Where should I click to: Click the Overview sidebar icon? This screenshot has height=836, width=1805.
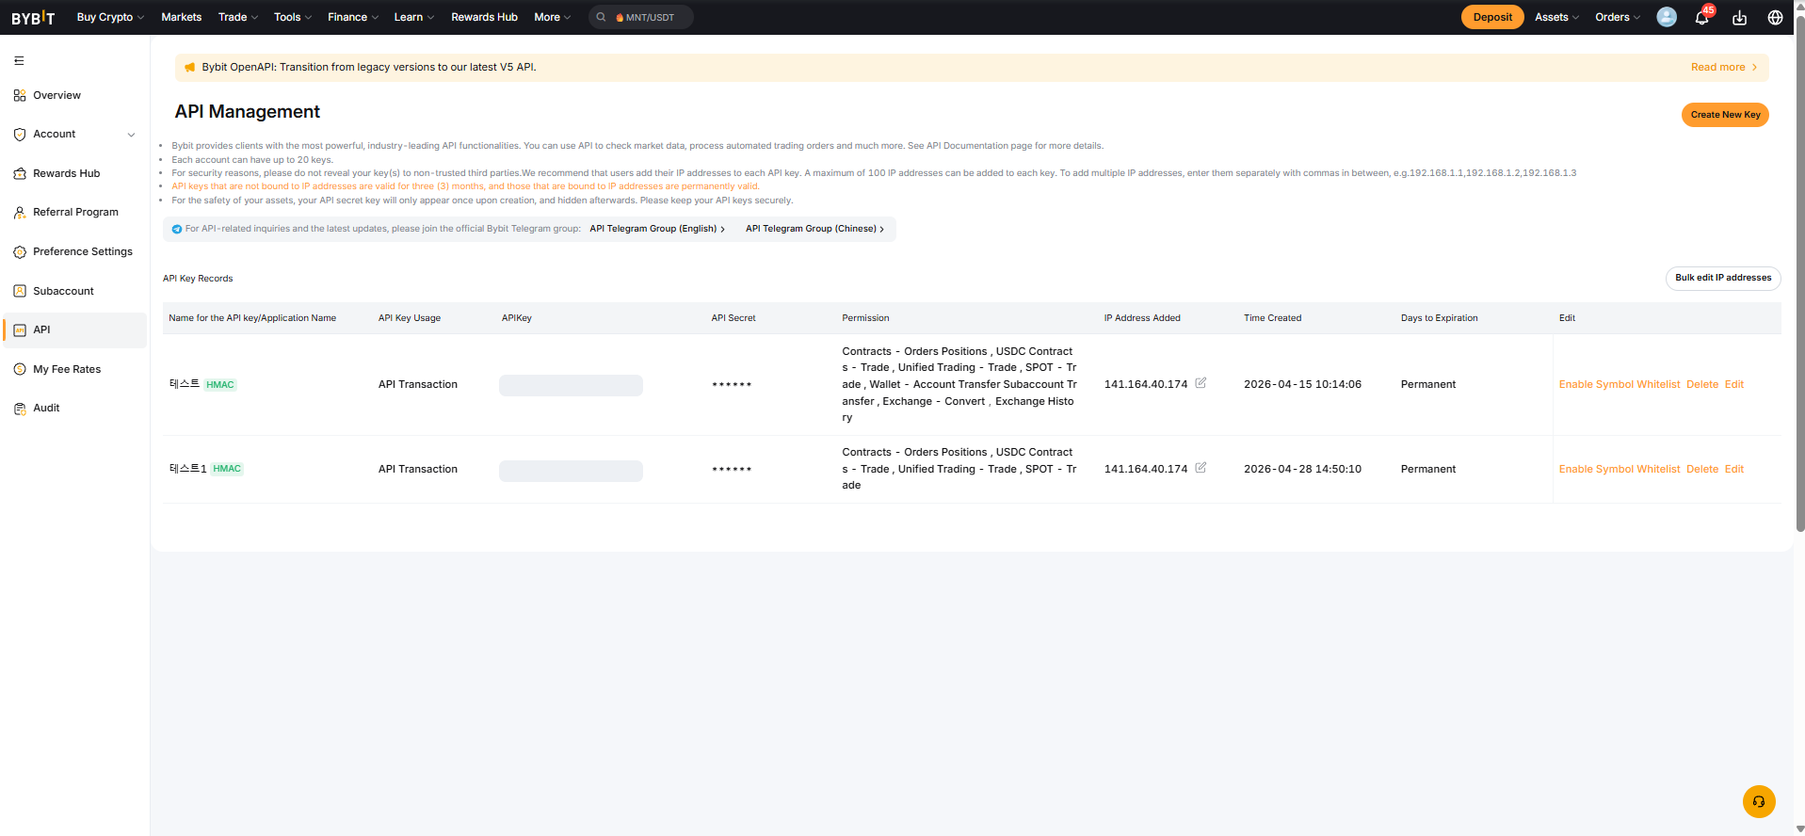20,95
